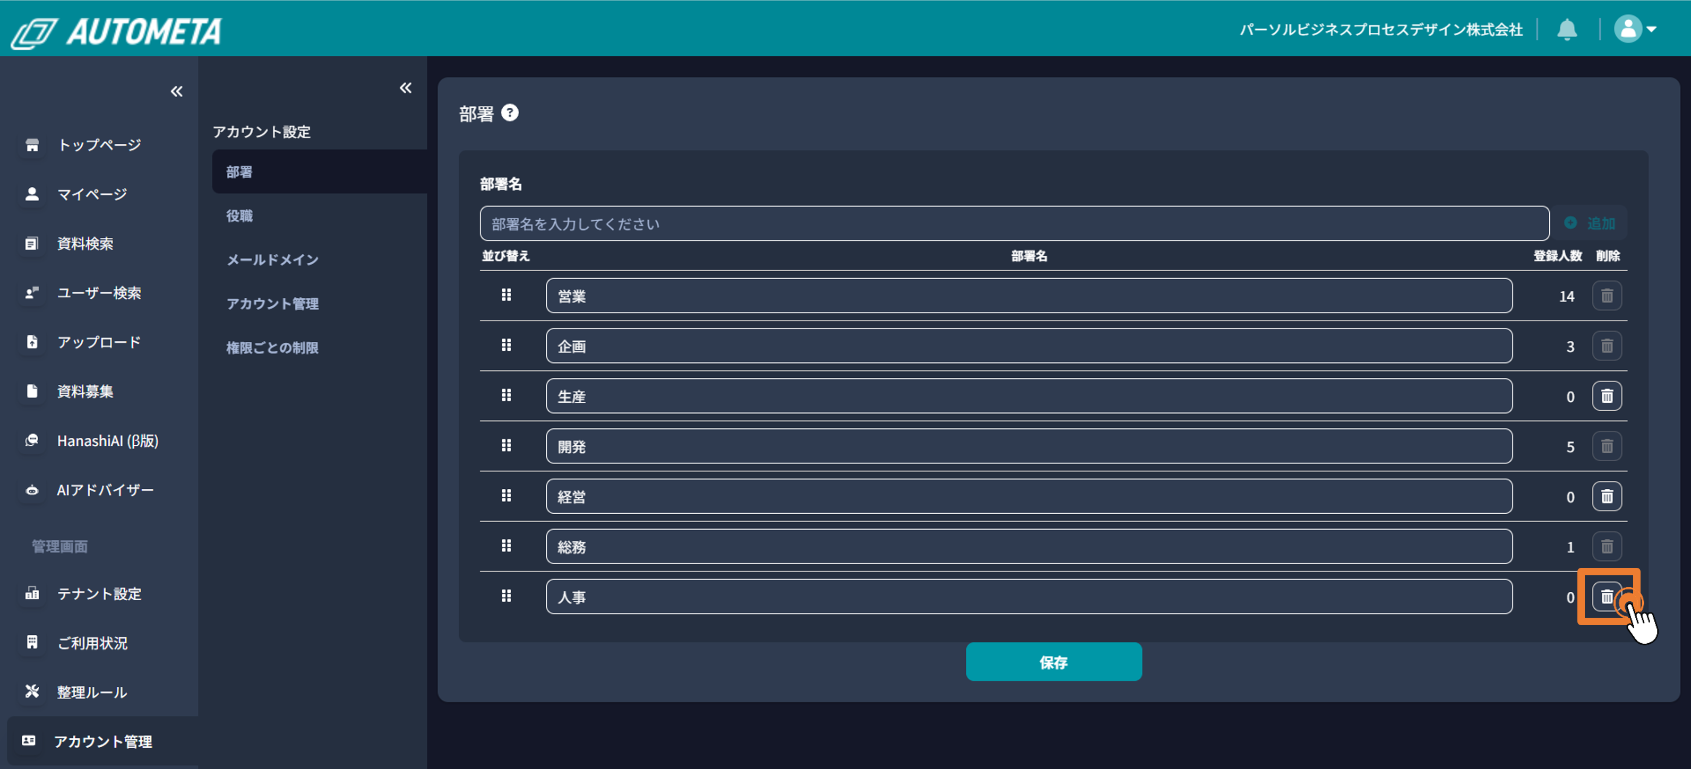Image resolution: width=1691 pixels, height=769 pixels.
Task: Collapse the main left sidebar
Action: pos(177,91)
